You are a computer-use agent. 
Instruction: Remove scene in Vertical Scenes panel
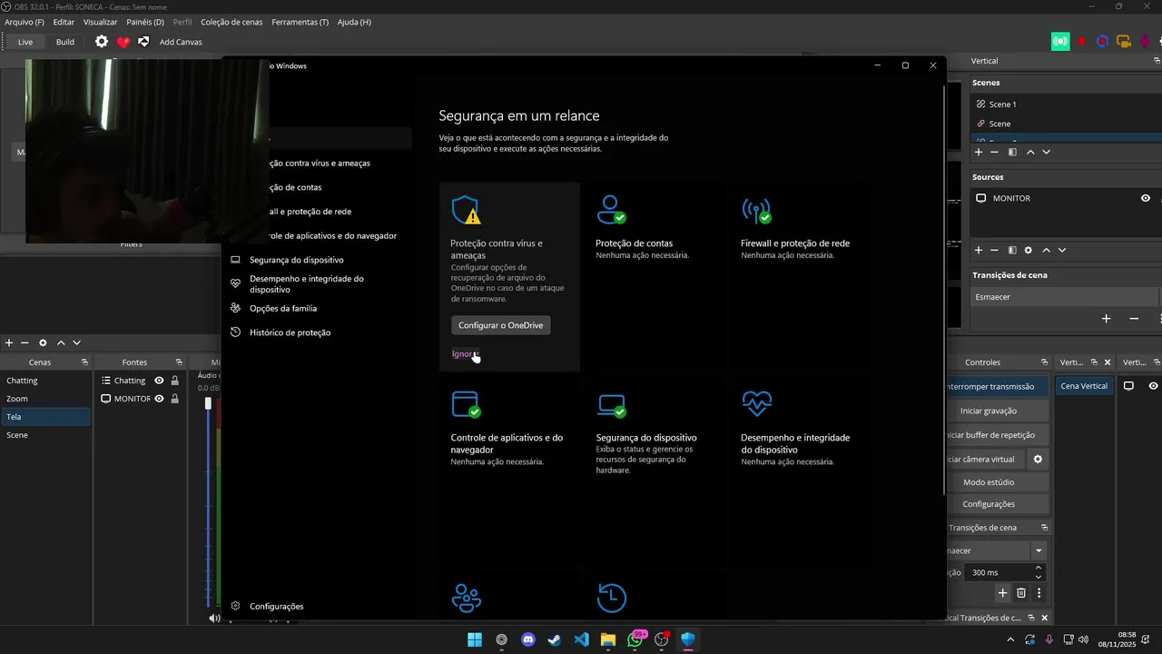(x=994, y=152)
